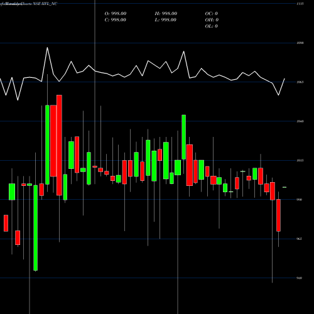
Task: Select the OL: 0 readout
Action: pyautogui.click(x=211, y=26)
